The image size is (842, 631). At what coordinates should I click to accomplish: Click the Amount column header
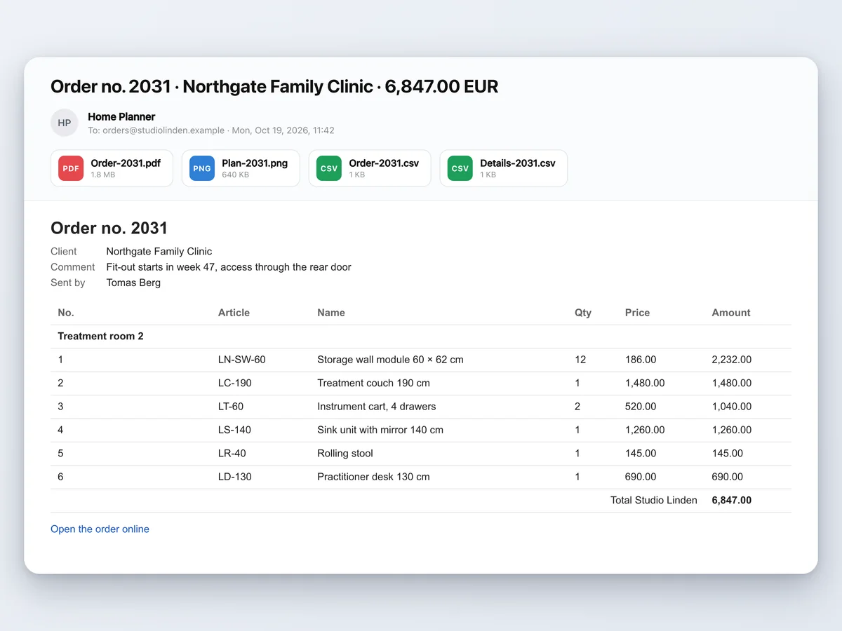point(731,313)
